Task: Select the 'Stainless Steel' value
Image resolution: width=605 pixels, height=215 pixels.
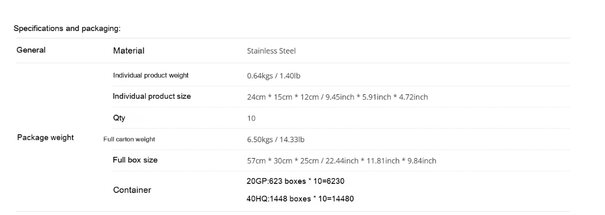Action: tap(271, 51)
